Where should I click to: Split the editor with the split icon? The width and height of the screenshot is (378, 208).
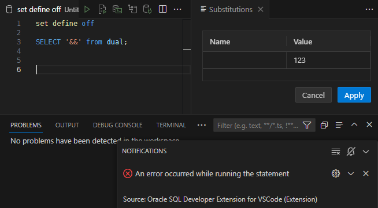(x=163, y=9)
